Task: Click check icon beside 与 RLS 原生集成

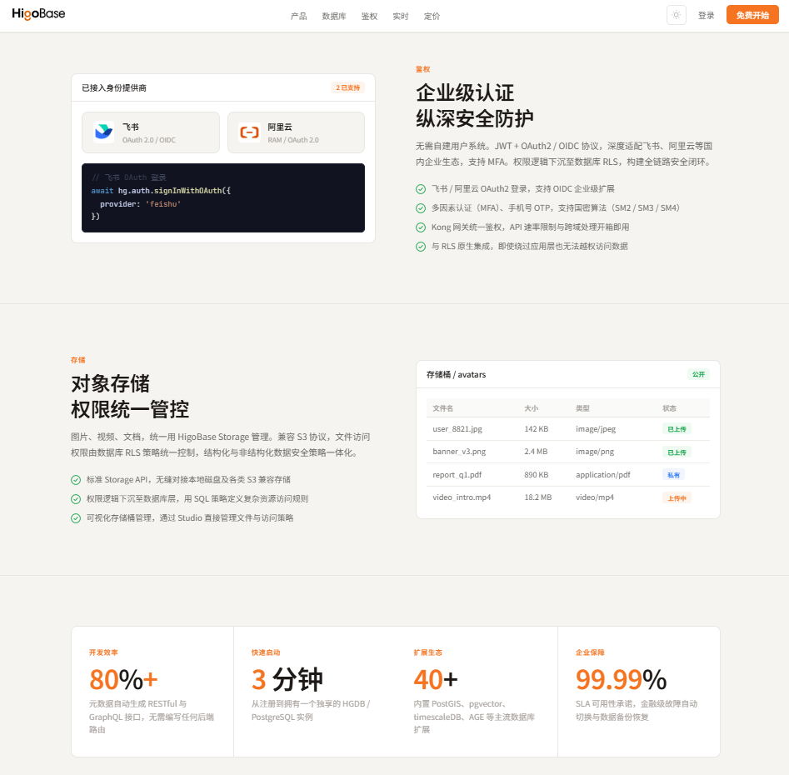Action: pos(421,246)
